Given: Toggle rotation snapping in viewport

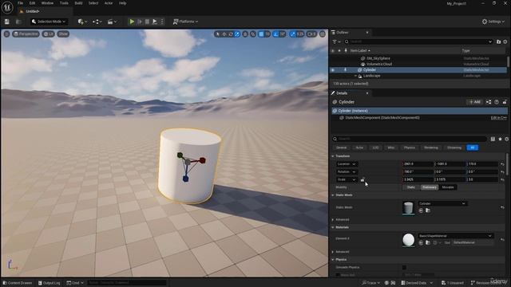Looking at the screenshot, I should tap(275, 33).
